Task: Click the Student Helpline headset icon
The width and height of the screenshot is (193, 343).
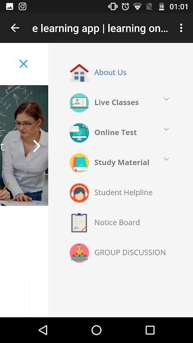Action: click(79, 193)
